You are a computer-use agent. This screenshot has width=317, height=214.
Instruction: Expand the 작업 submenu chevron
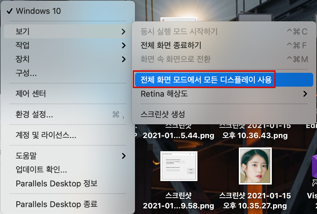tap(123, 45)
